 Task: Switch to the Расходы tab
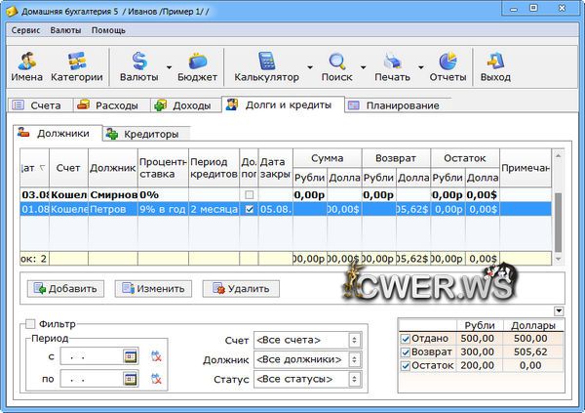coord(107,104)
